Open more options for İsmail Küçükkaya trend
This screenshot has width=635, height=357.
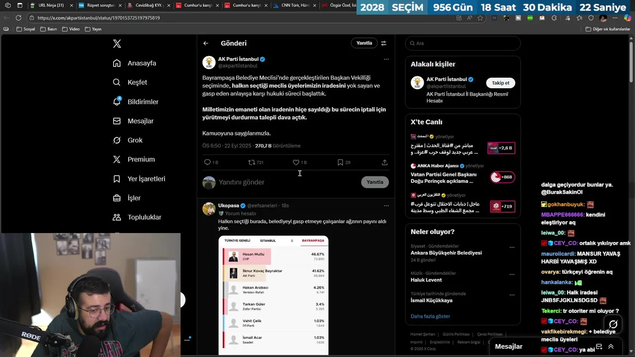[512, 295]
